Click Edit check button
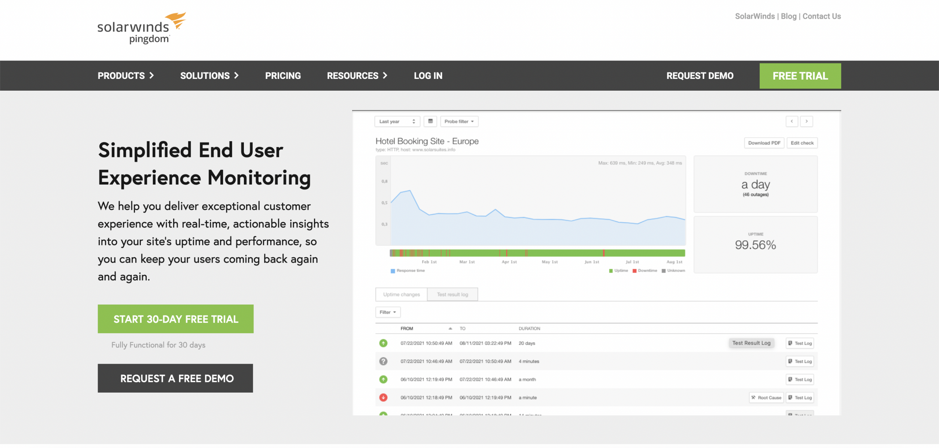 pyautogui.click(x=802, y=143)
